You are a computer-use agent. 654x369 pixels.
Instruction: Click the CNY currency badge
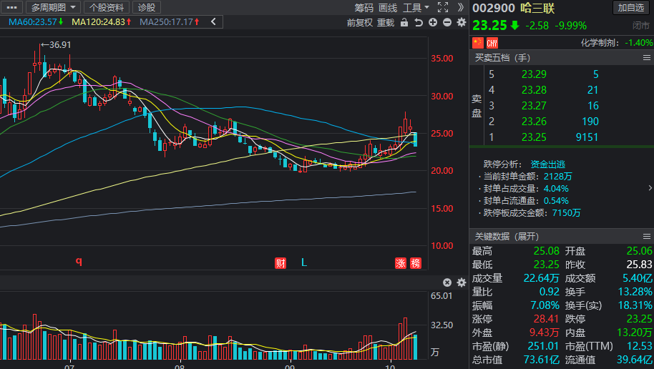[492, 42]
